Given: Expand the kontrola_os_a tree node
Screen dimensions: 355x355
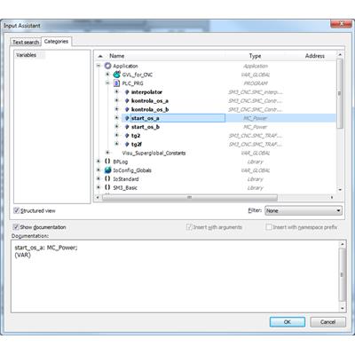Looking at the screenshot, I should pos(117,100).
